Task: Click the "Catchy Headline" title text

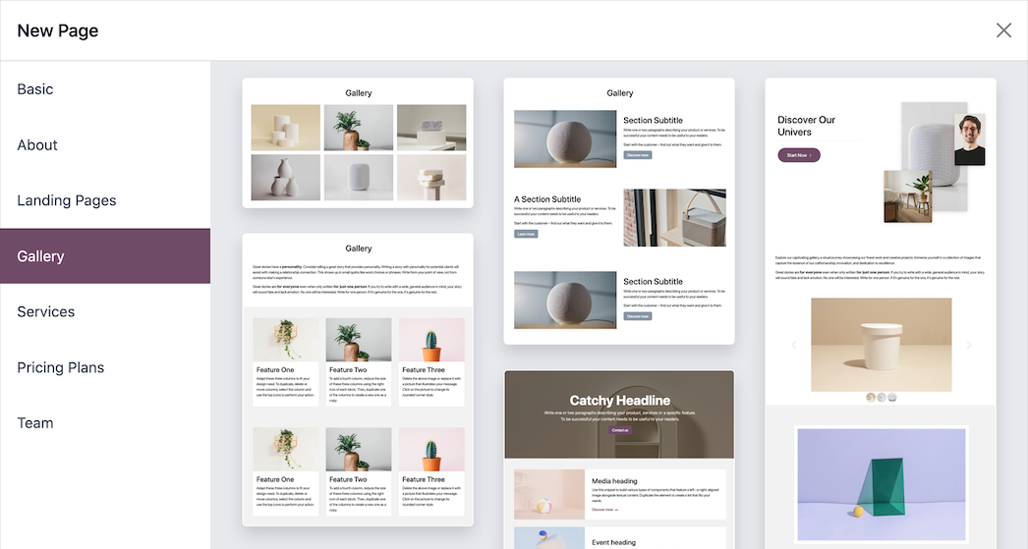Action: pos(619,401)
